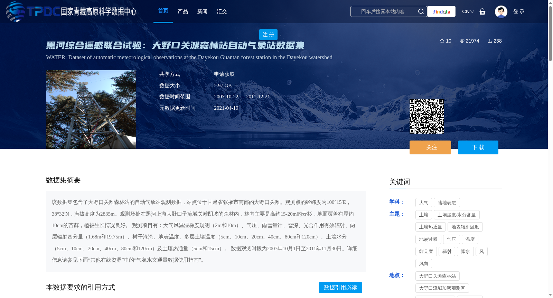The width and height of the screenshot is (553, 298).
Task: Select the 大野口流域加密观测区 location tag
Action: 442,288
